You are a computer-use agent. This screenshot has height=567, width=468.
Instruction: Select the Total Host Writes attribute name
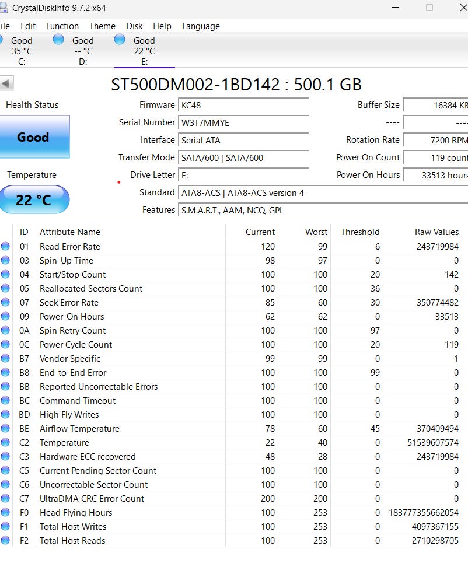click(x=73, y=527)
